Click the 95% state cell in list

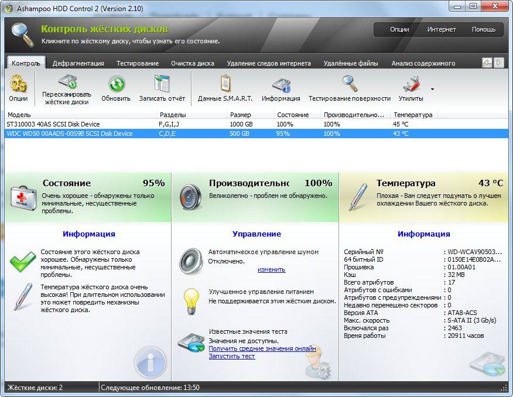[283, 134]
